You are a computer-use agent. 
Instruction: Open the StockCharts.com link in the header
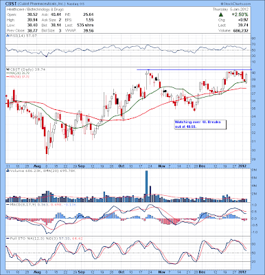coord(235,4)
